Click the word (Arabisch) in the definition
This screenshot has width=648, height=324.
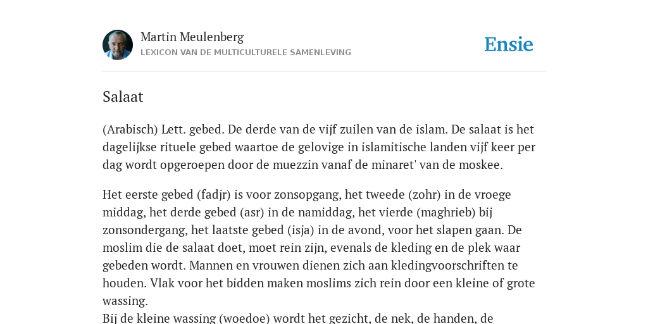[x=130, y=130]
